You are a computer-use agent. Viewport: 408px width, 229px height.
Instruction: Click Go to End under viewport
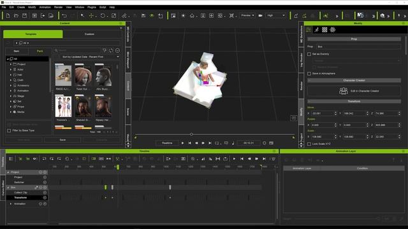(x=210, y=143)
